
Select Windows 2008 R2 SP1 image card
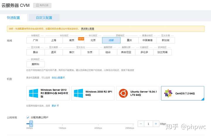[x=93, y=93]
